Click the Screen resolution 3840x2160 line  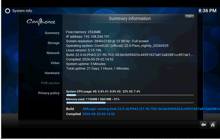(107, 41)
